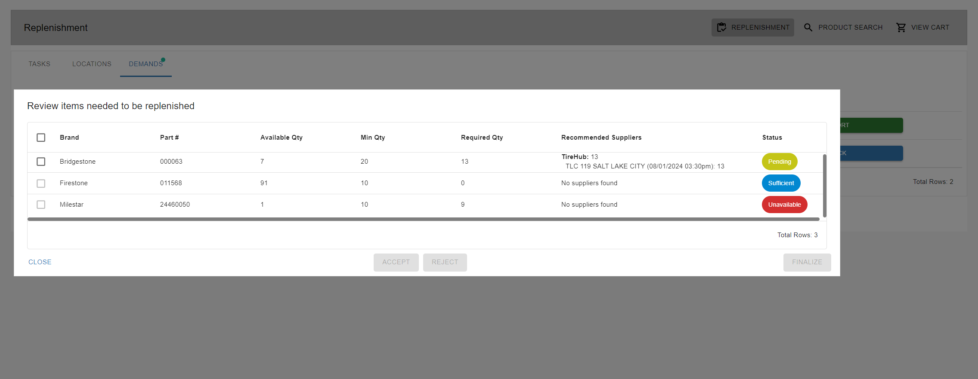Image resolution: width=978 pixels, height=379 pixels.
Task: Click the table's vertical scrollbar
Action: (824, 186)
